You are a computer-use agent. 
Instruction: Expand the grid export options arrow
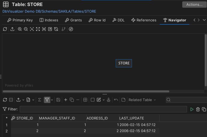23,100
